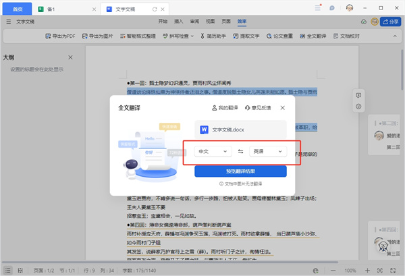
Task: Switch to the 视图 ribbon tab
Action: point(210,21)
